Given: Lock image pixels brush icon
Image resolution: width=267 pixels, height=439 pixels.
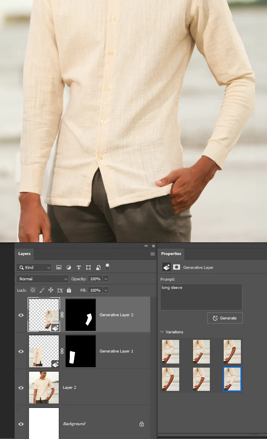Looking at the screenshot, I should tap(42, 290).
